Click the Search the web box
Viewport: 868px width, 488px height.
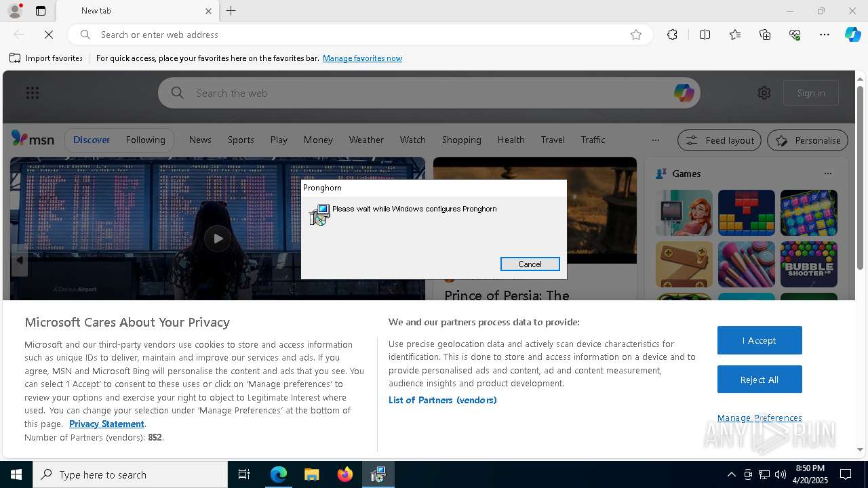pos(431,93)
